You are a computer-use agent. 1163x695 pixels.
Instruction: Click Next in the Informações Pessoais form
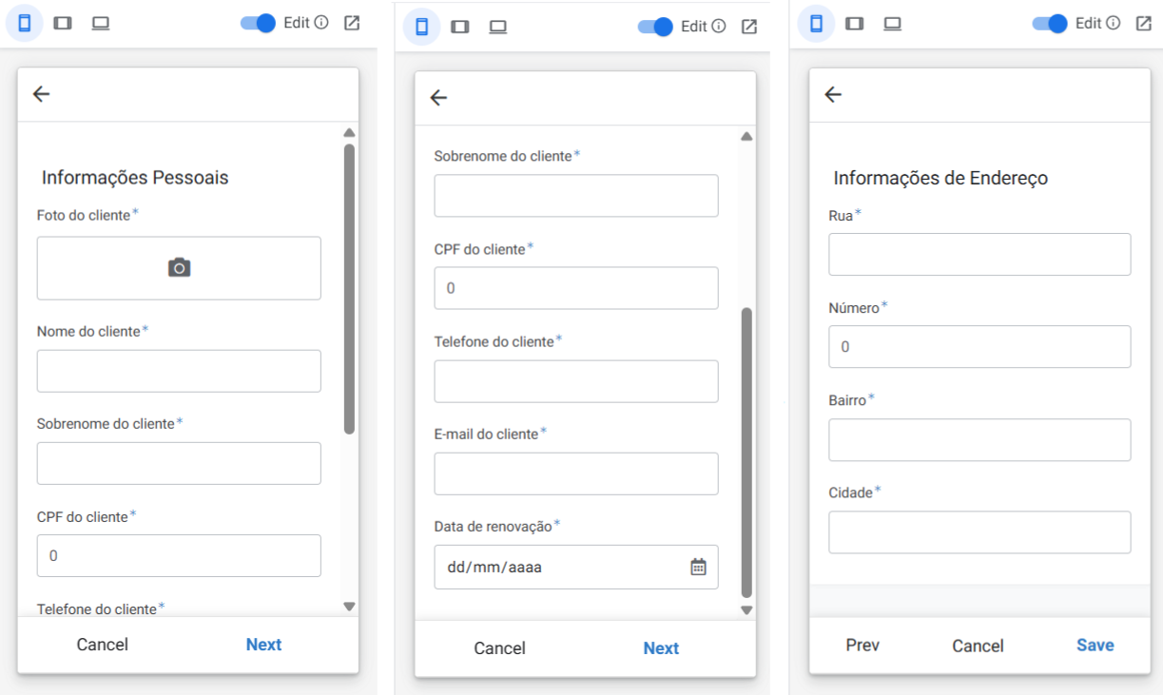pos(263,645)
